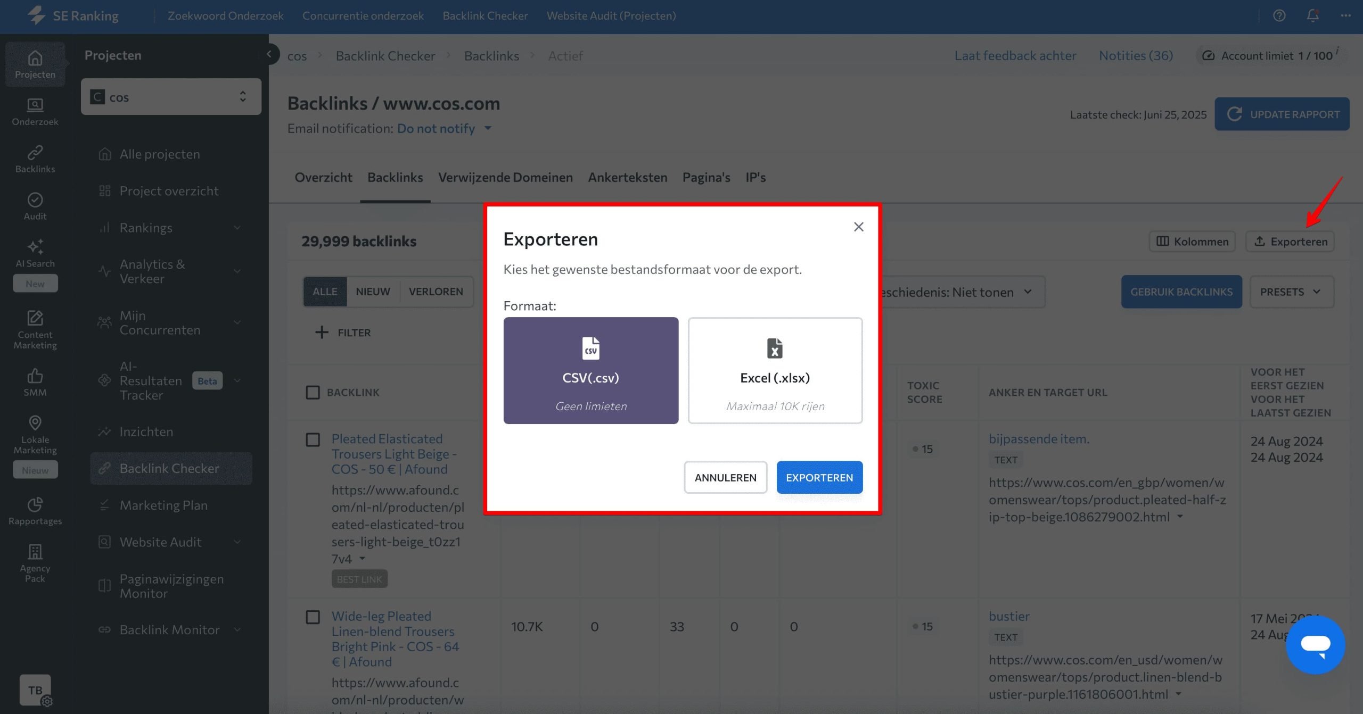Collapse the Projecten side panel arrow
1363x714 pixels.
pos(269,54)
